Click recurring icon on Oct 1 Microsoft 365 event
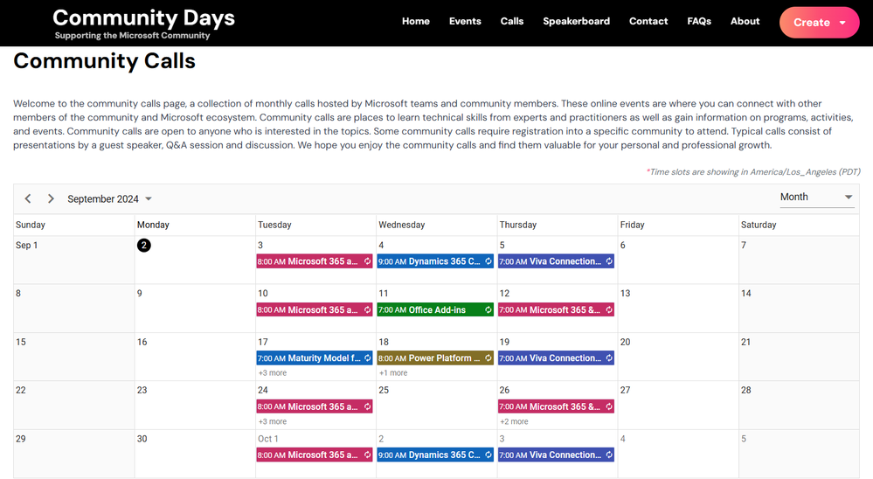The width and height of the screenshot is (873, 479). click(x=367, y=455)
